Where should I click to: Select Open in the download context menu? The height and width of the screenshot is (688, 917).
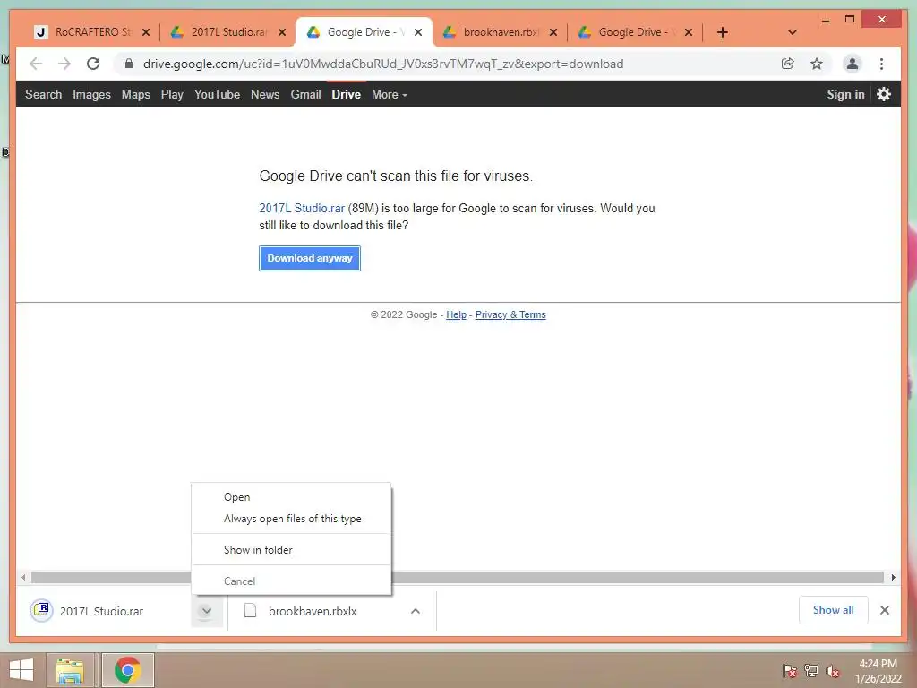click(x=291, y=496)
